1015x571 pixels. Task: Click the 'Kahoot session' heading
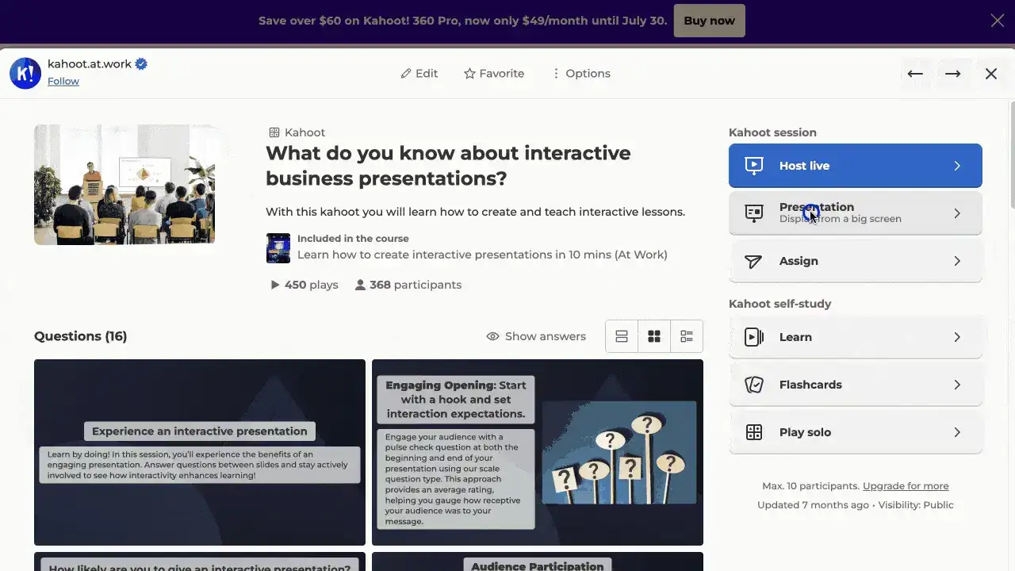(x=772, y=132)
